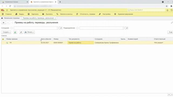
Task: Open browser extensions puzzle icon
Action: click(171, 6)
